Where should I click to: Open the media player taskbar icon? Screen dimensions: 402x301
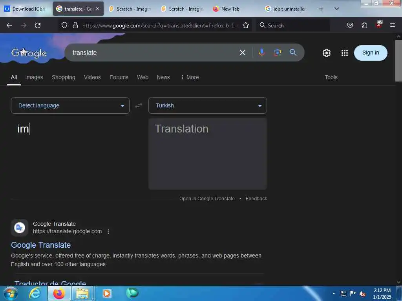(x=107, y=293)
